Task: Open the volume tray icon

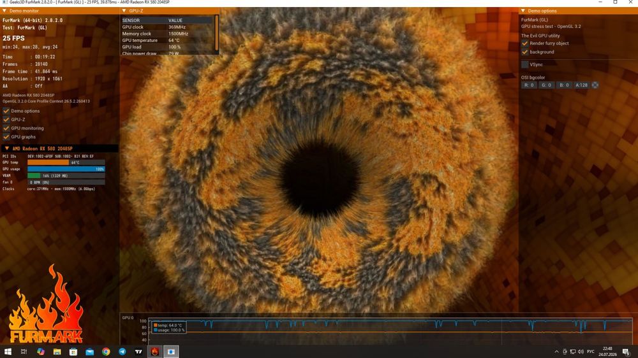Action: coord(581,352)
